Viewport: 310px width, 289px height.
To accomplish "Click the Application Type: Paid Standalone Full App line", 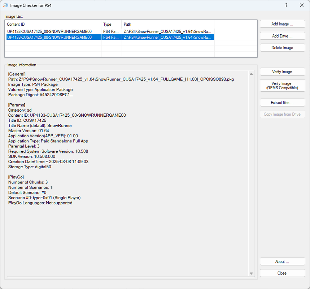I will point(48,141).
